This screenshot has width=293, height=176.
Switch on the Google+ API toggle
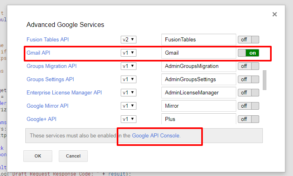point(248,119)
